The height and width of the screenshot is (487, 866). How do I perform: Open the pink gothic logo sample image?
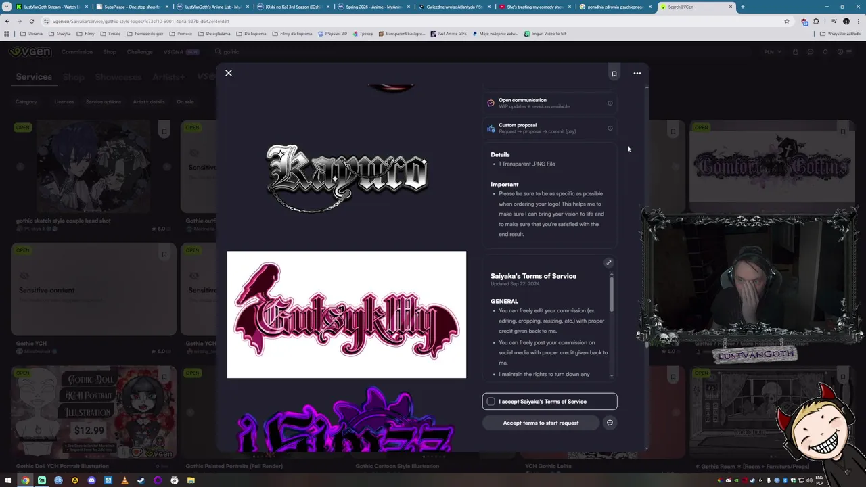click(x=346, y=315)
